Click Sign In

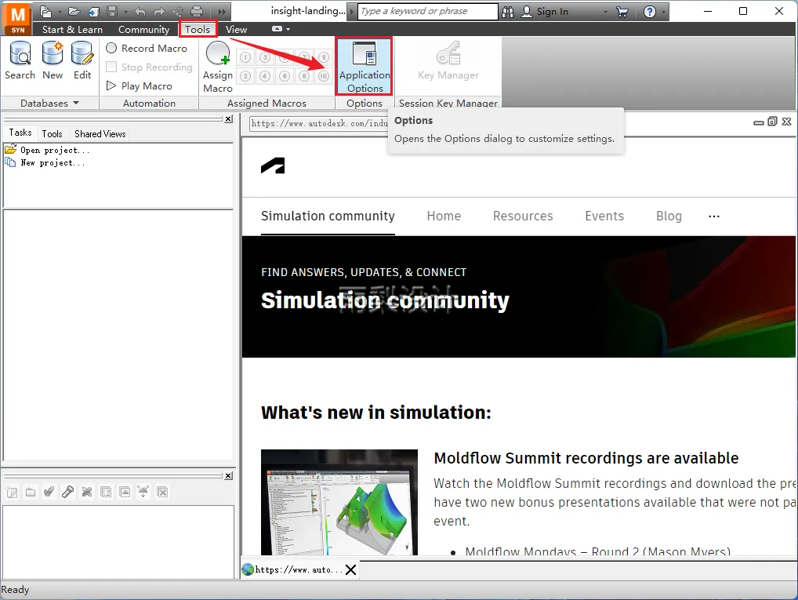point(552,12)
